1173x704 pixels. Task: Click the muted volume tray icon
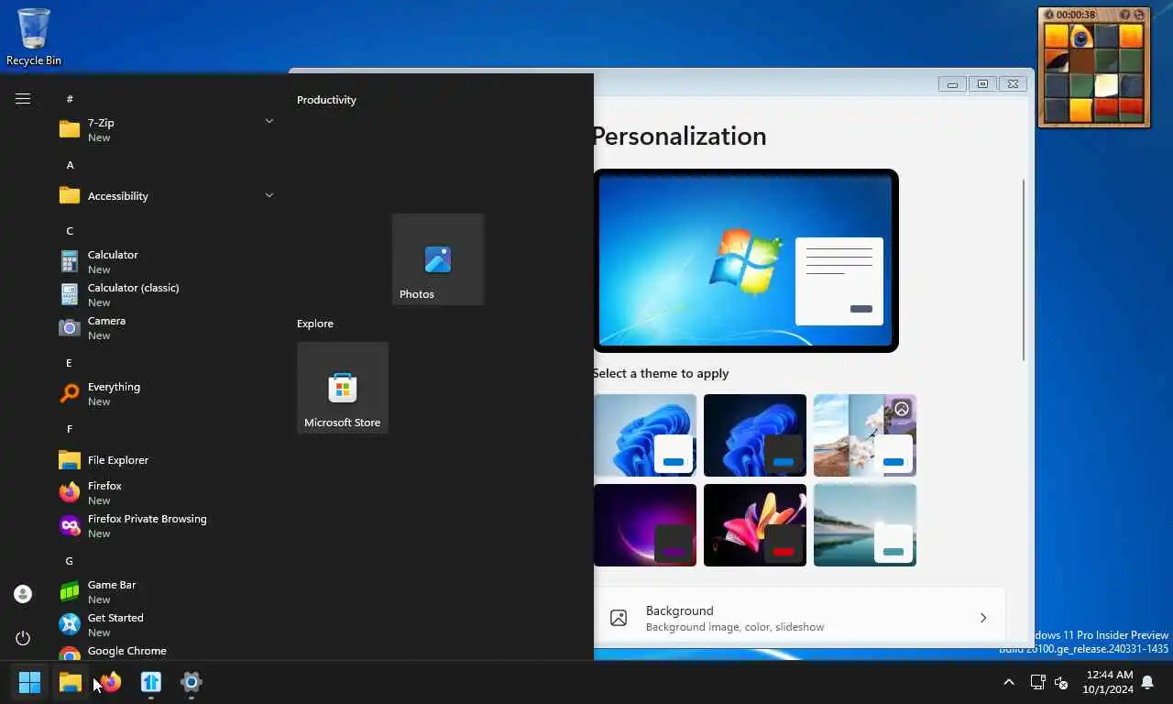tap(1061, 682)
